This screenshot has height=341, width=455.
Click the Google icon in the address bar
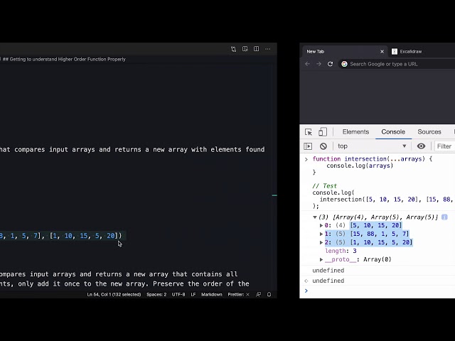(344, 64)
